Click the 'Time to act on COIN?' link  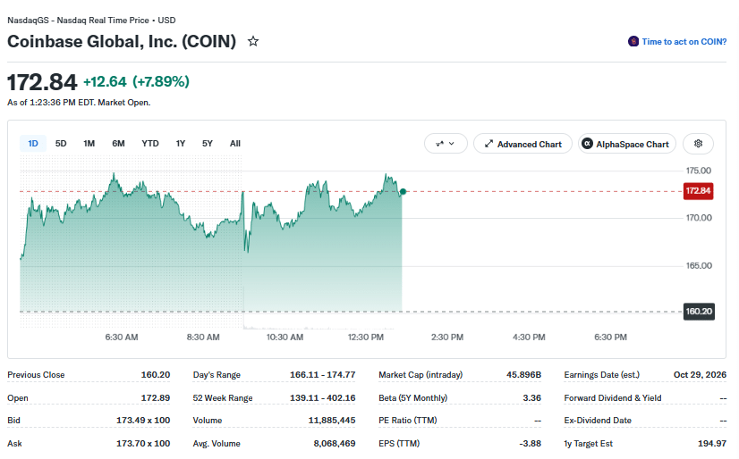pyautogui.click(x=684, y=42)
